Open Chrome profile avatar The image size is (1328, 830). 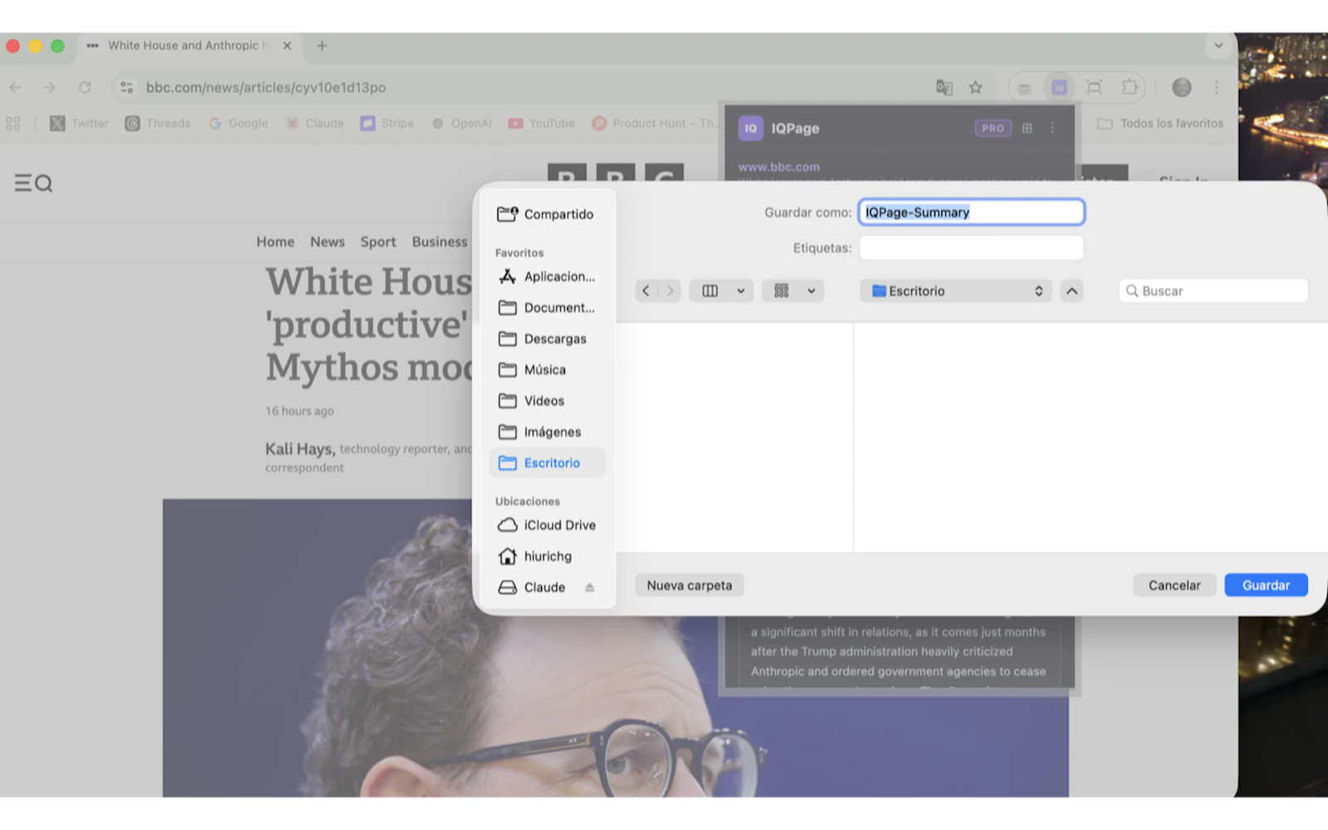[x=1182, y=87]
